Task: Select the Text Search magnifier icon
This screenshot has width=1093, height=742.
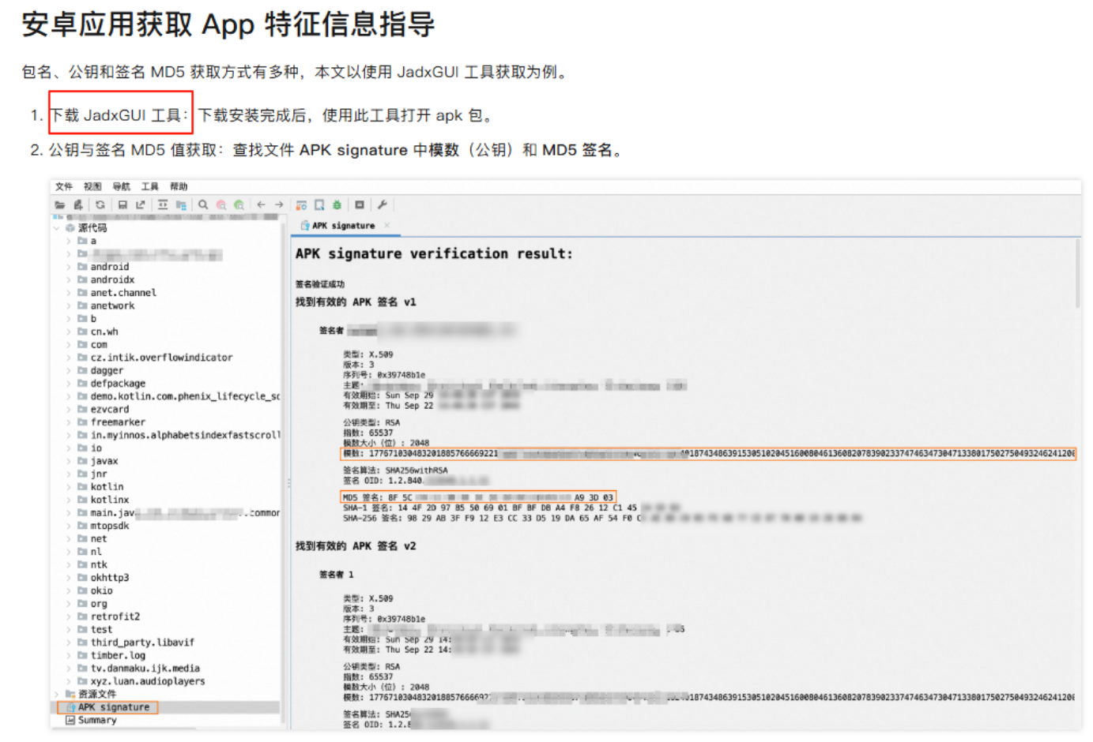Action: [x=203, y=204]
